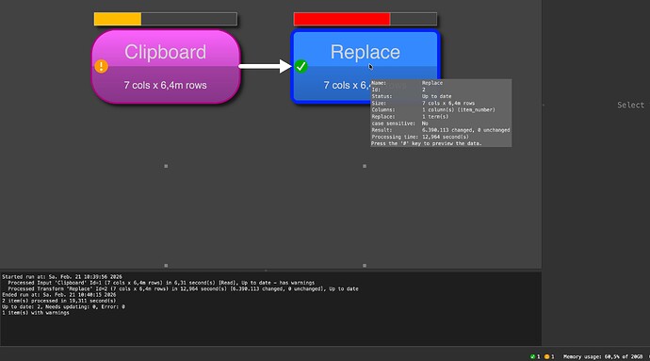This screenshot has height=361, width=650.
Task: Click the 'Select' text in right panel
Action: [x=630, y=105]
